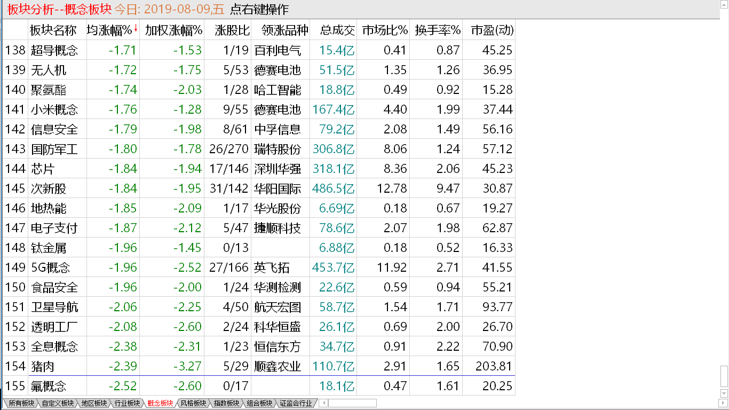Click turnover value 453.7亿
This screenshot has width=729, height=410.
point(334,267)
